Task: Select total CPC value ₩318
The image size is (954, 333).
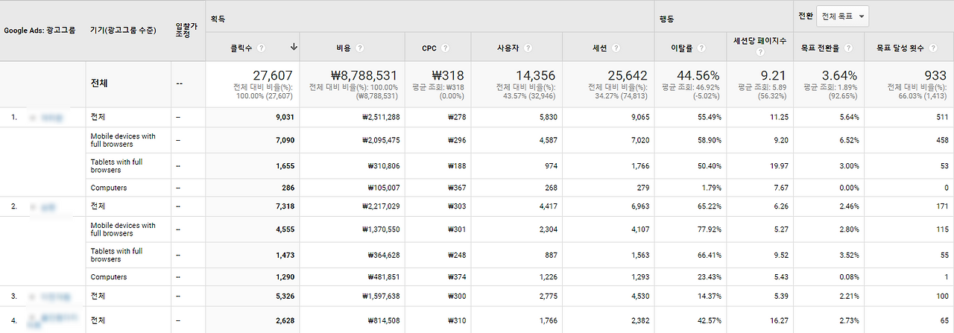Action: [447, 75]
